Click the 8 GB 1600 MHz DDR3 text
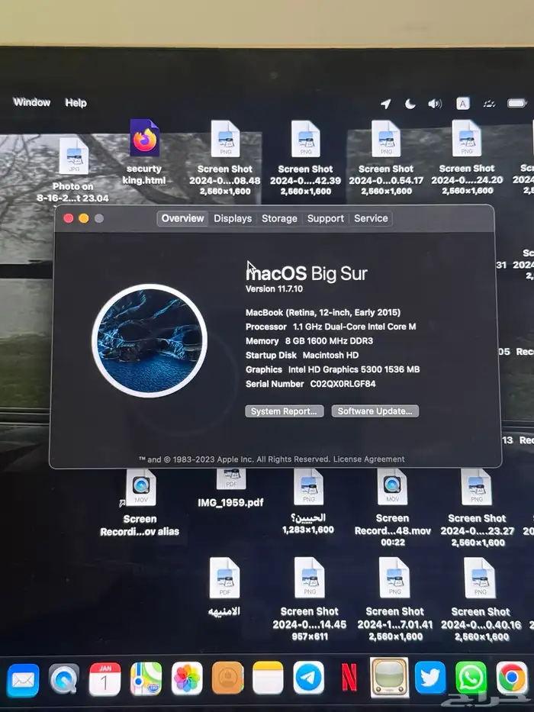Screen dimensions: 534x712 tap(329, 340)
